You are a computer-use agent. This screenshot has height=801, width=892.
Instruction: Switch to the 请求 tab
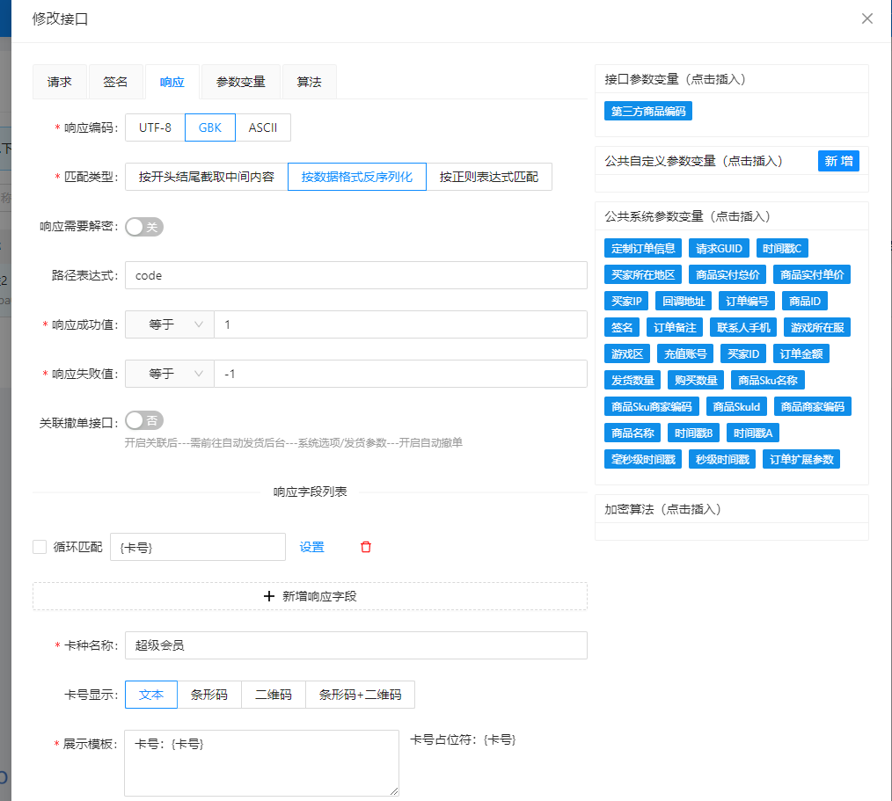pyautogui.click(x=60, y=82)
